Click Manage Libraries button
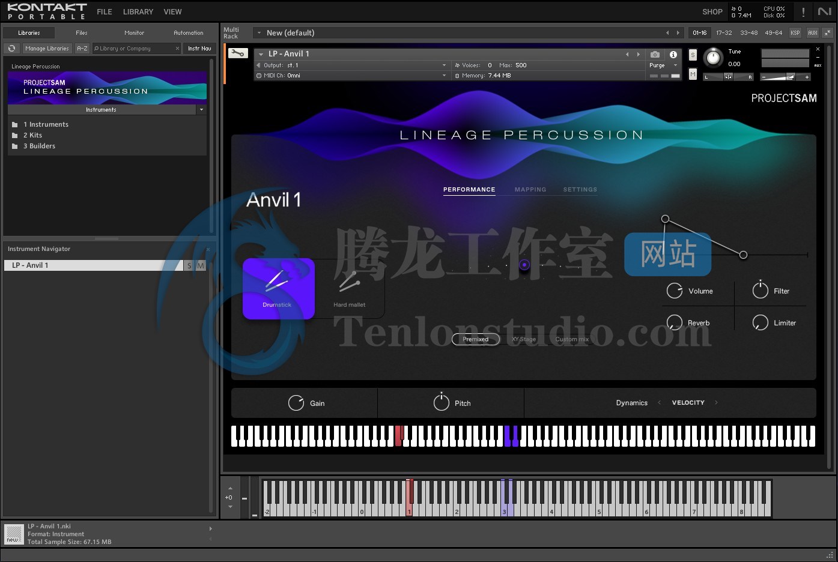This screenshot has height=562, width=838. click(47, 49)
